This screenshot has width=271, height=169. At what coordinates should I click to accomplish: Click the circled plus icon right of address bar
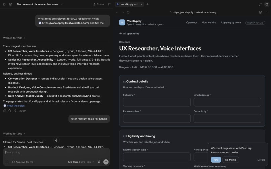[261, 12]
